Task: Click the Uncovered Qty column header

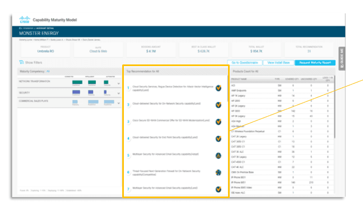Action: (309, 79)
